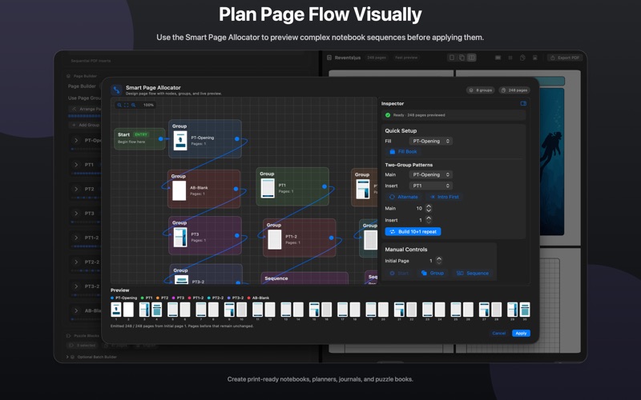This screenshot has height=400, width=641.
Task: Click the 248 pages badge in allocator header
Action: pos(514,90)
